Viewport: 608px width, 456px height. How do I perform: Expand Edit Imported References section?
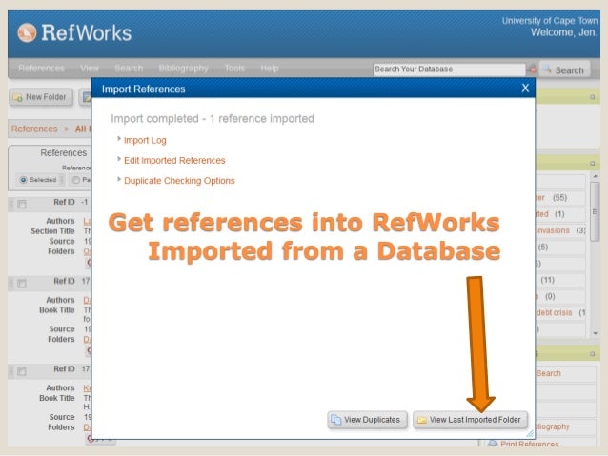coord(119,158)
